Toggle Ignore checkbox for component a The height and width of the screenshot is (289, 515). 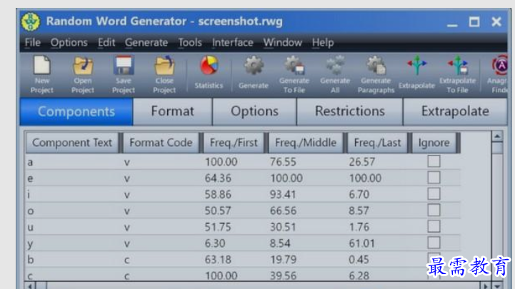[x=434, y=161]
